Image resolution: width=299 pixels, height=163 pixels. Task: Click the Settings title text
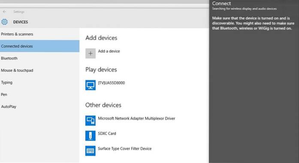(19, 12)
